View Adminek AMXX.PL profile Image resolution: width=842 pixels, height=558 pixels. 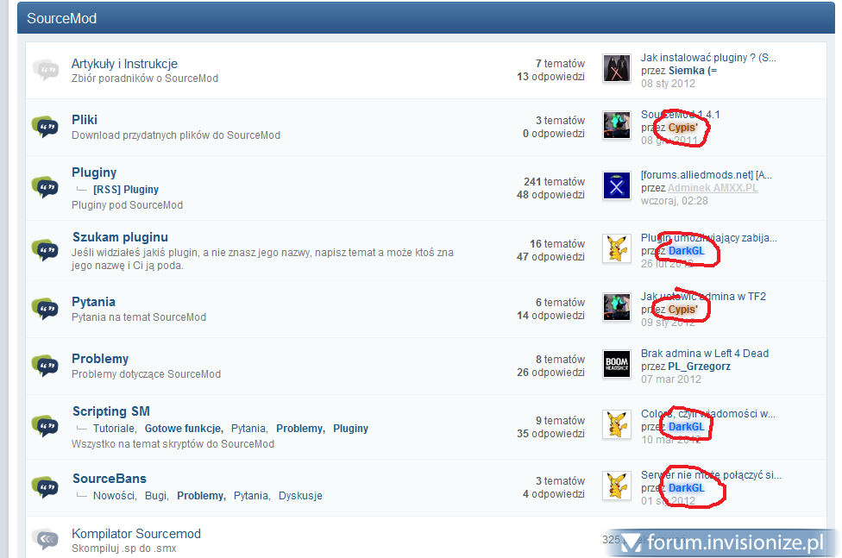pyautogui.click(x=713, y=187)
